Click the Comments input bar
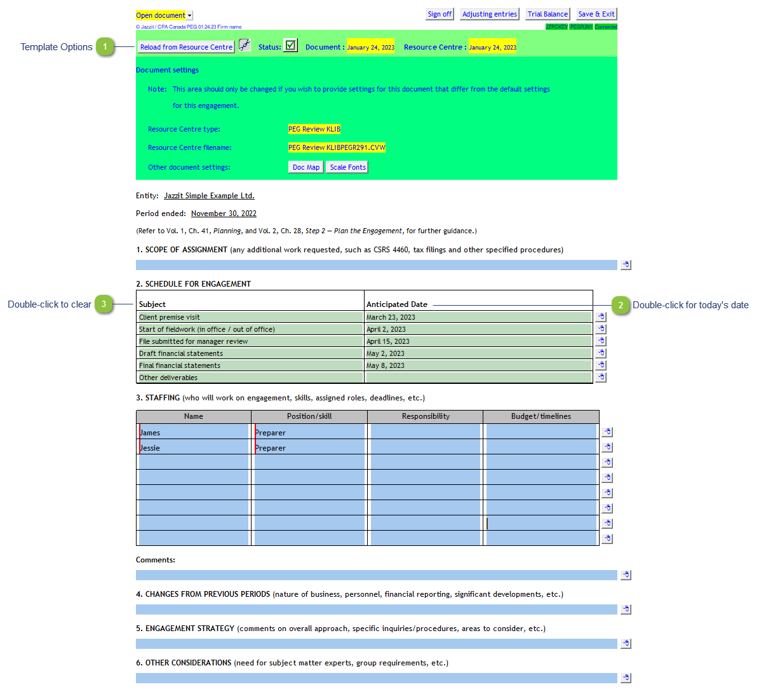This screenshot has height=694, width=759. coord(376,575)
